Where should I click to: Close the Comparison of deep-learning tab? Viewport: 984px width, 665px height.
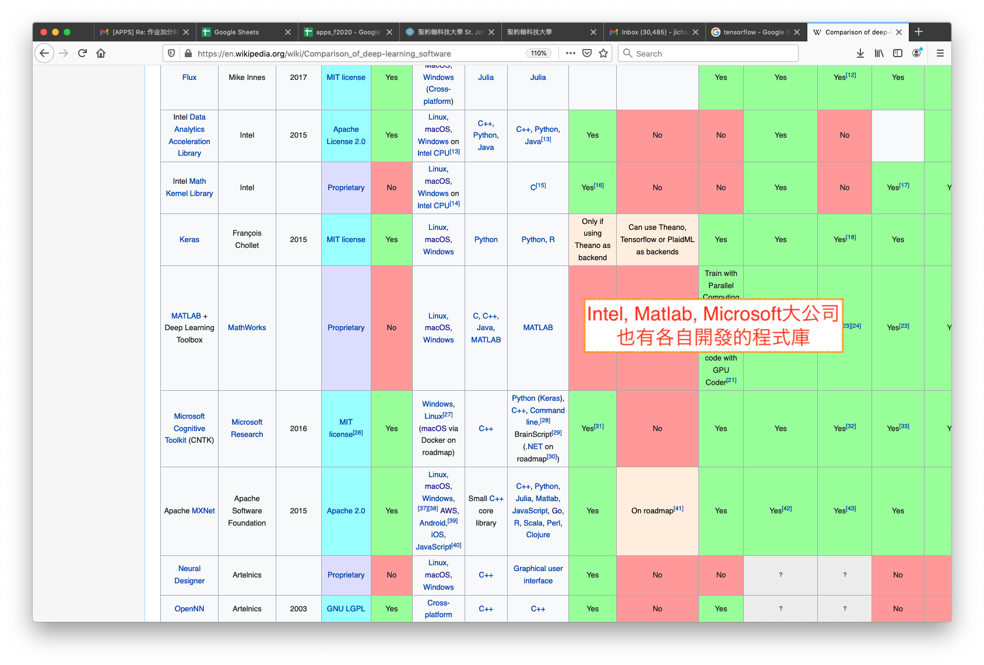899,32
